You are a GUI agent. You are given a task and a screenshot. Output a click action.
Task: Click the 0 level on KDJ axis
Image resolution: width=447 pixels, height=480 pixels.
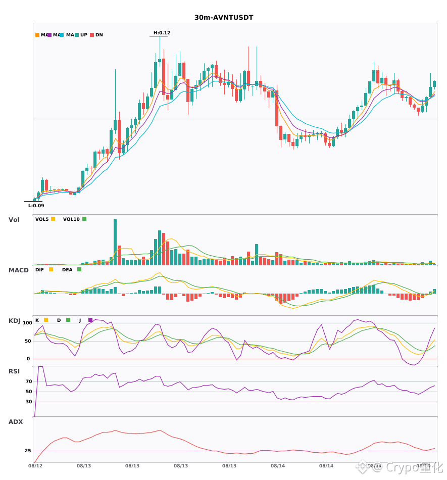[28, 359]
